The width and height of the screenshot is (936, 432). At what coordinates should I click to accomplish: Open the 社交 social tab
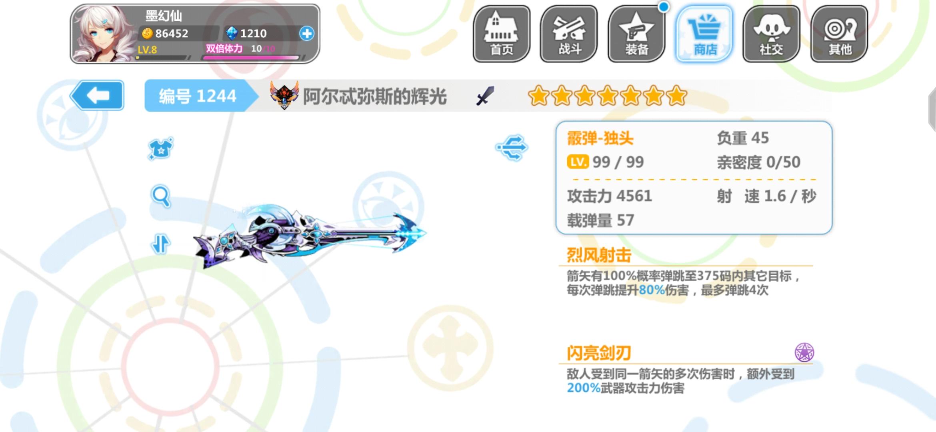point(772,34)
